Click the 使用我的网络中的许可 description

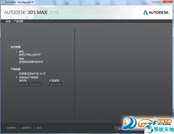[31, 62]
